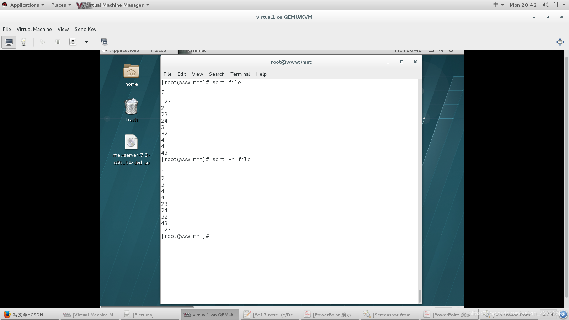Open the manage VM snapshots view

pyautogui.click(x=104, y=42)
